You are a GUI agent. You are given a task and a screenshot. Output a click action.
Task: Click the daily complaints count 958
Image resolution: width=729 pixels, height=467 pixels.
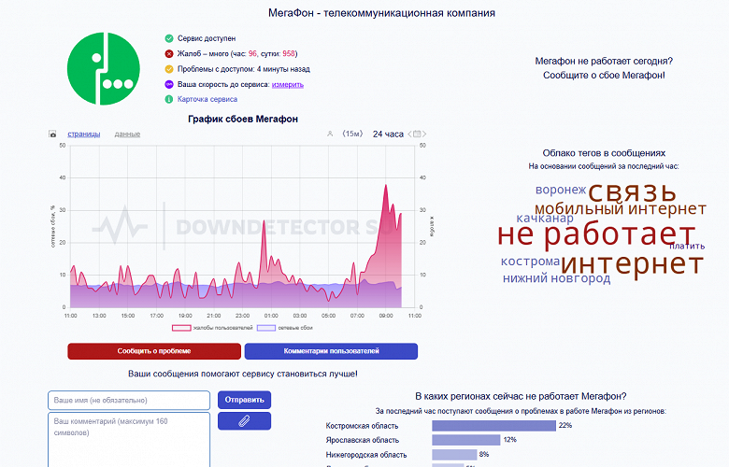(x=289, y=54)
